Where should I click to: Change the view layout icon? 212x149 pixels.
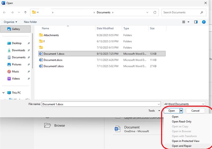[184, 22]
